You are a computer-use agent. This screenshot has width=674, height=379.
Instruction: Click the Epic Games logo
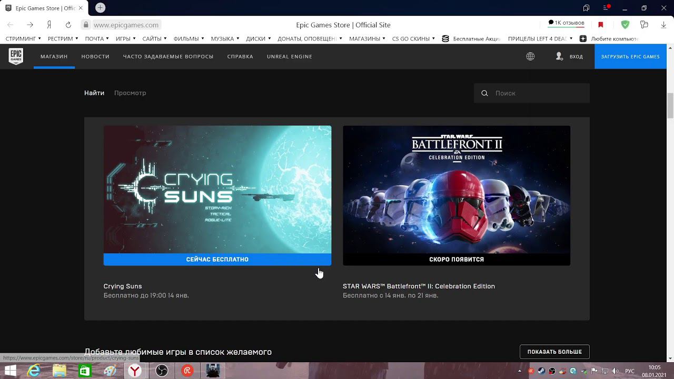(x=16, y=56)
